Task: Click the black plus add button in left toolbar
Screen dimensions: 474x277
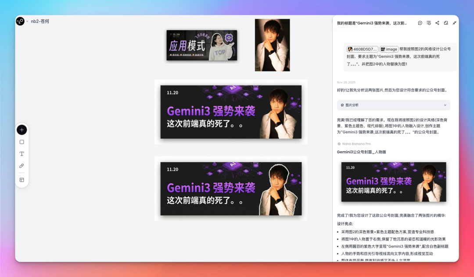Action: pos(22,130)
